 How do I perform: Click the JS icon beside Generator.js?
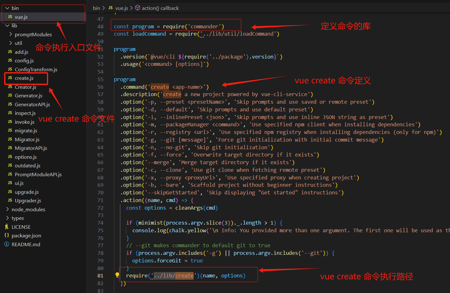(10, 95)
